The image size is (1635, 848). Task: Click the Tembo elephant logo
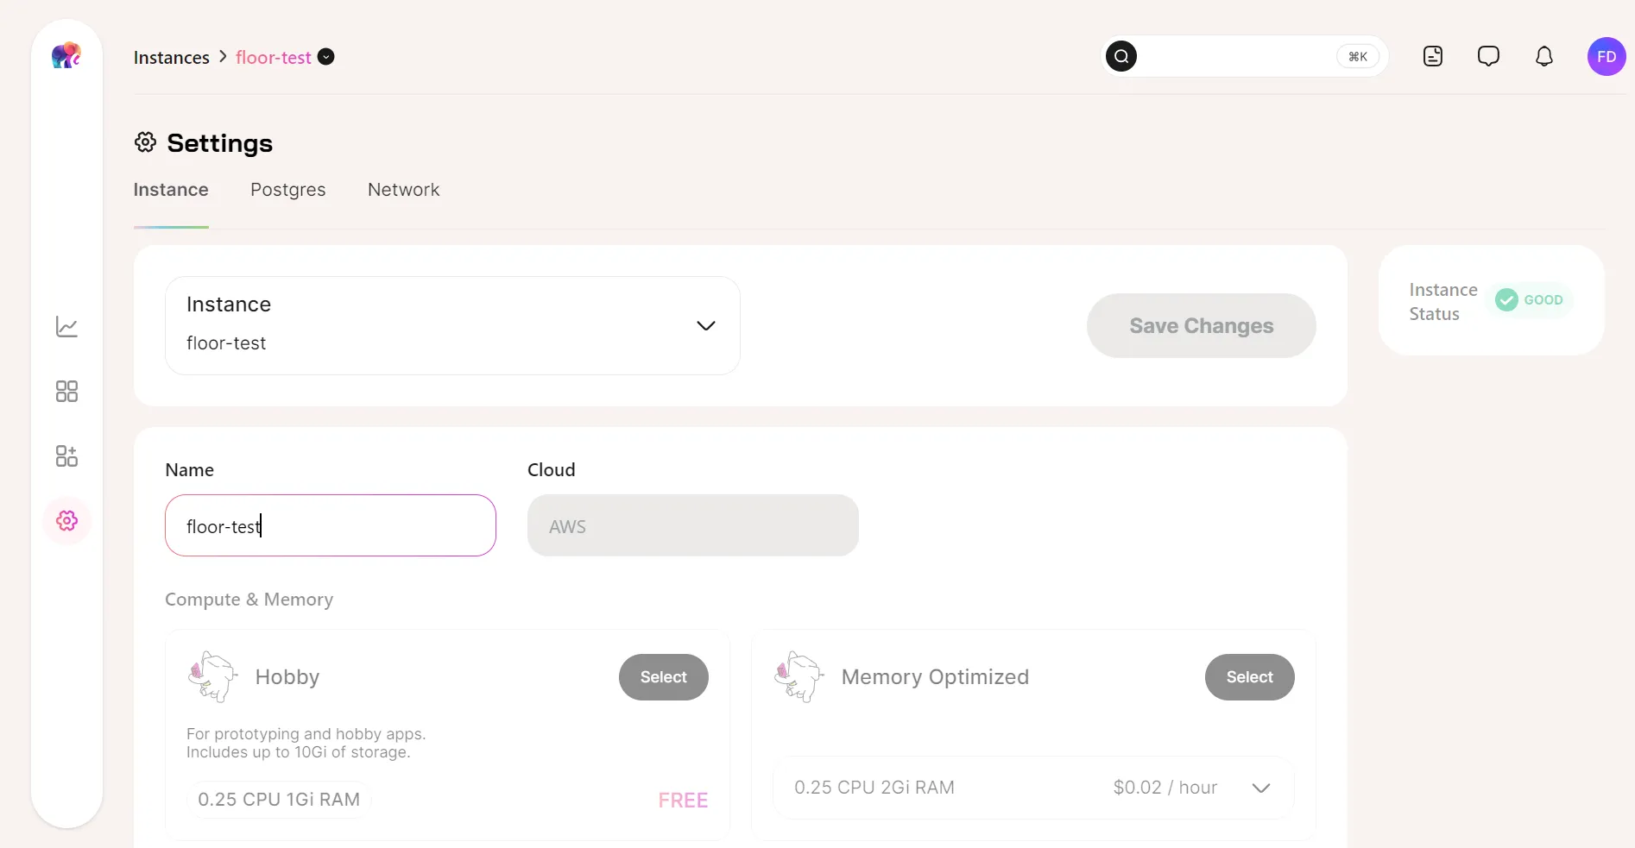[x=66, y=56]
